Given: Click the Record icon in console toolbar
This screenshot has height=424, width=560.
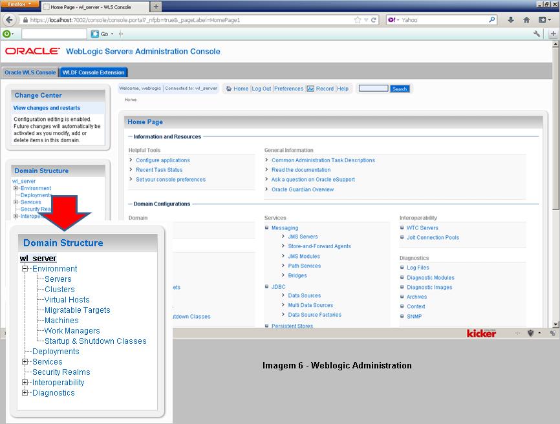Looking at the screenshot, I should pos(310,89).
